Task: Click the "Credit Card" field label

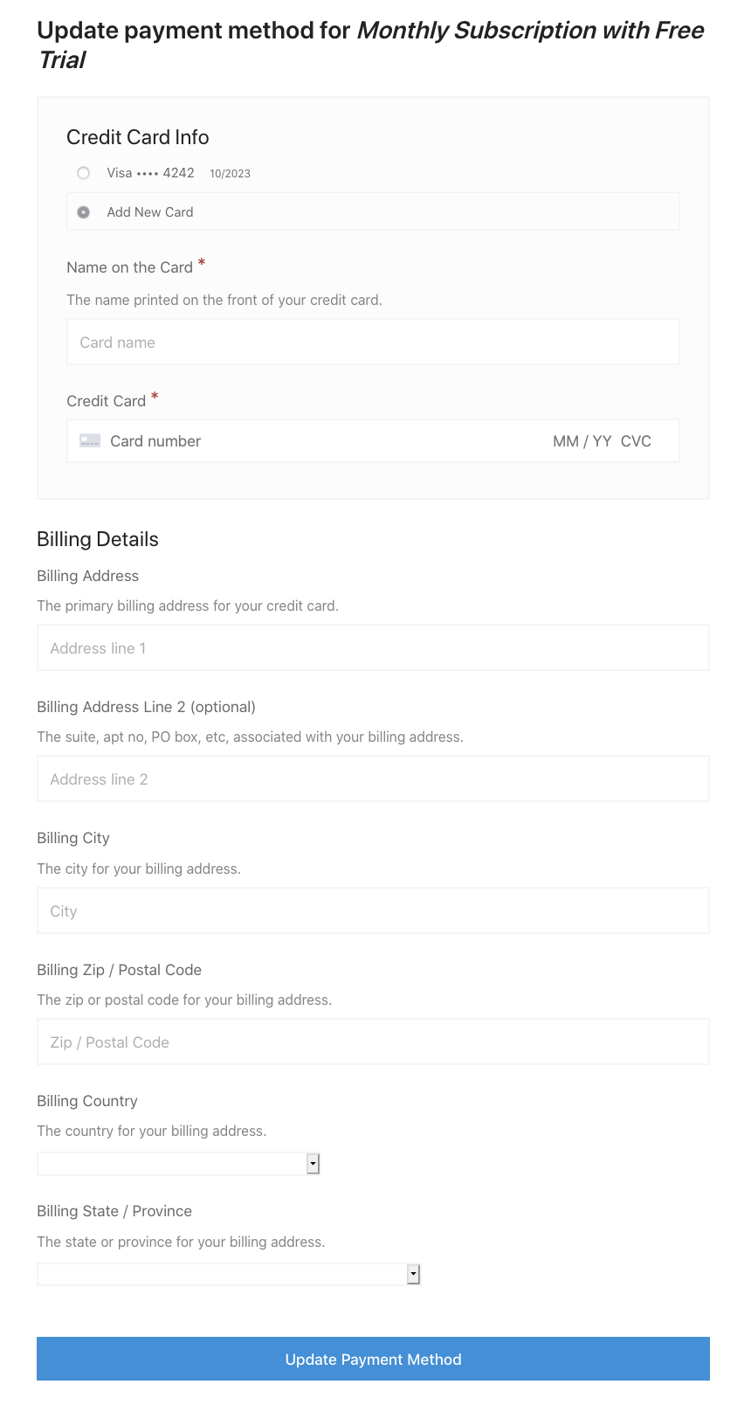Action: pyautogui.click(x=106, y=401)
